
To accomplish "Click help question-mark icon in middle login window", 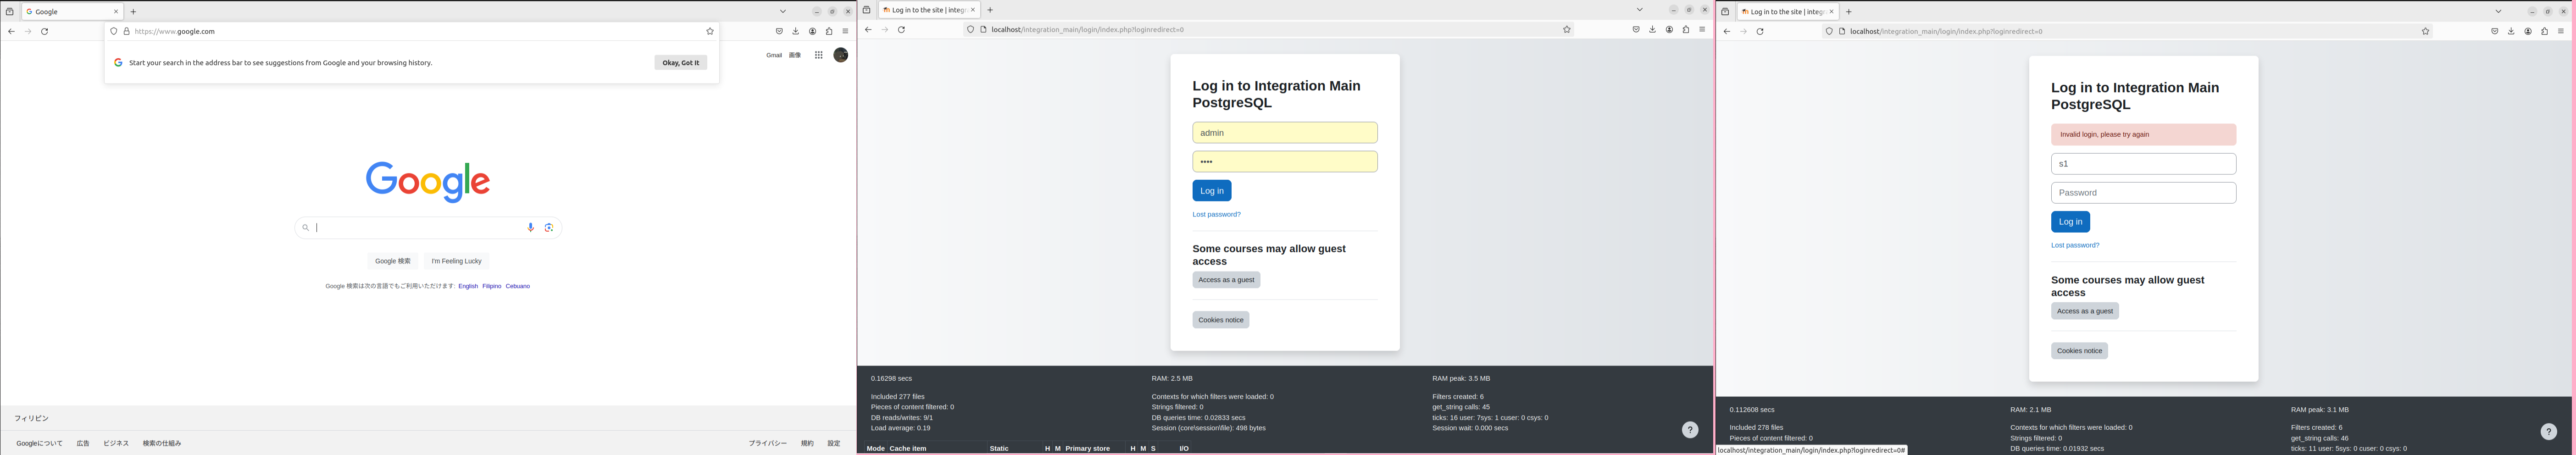I will coord(1690,430).
